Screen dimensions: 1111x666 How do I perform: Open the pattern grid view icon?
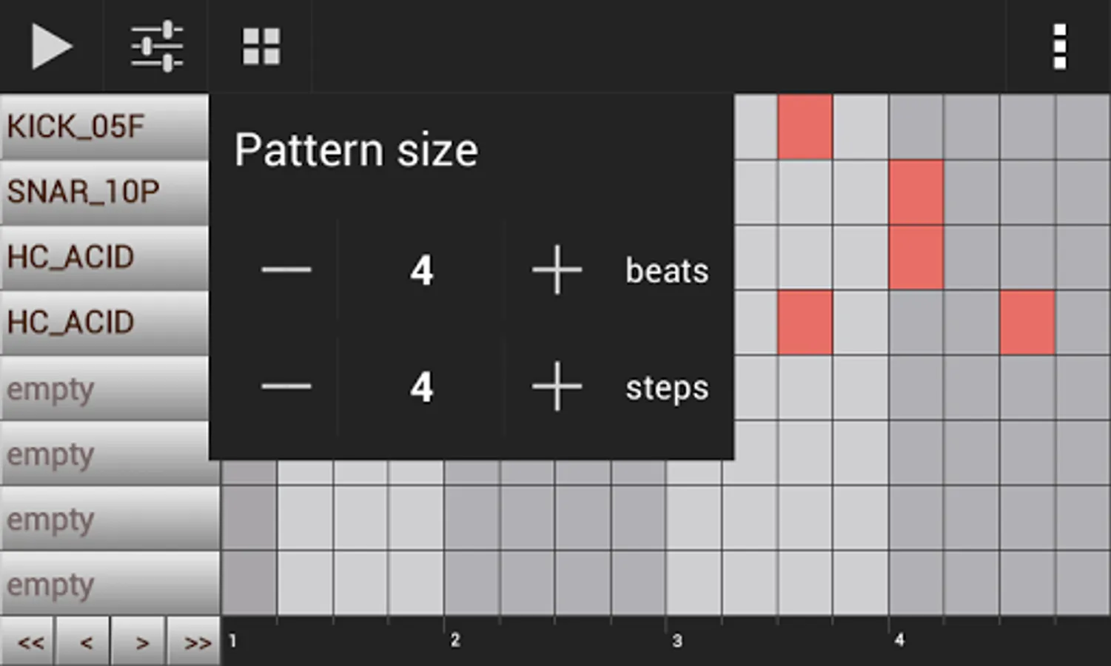click(261, 46)
